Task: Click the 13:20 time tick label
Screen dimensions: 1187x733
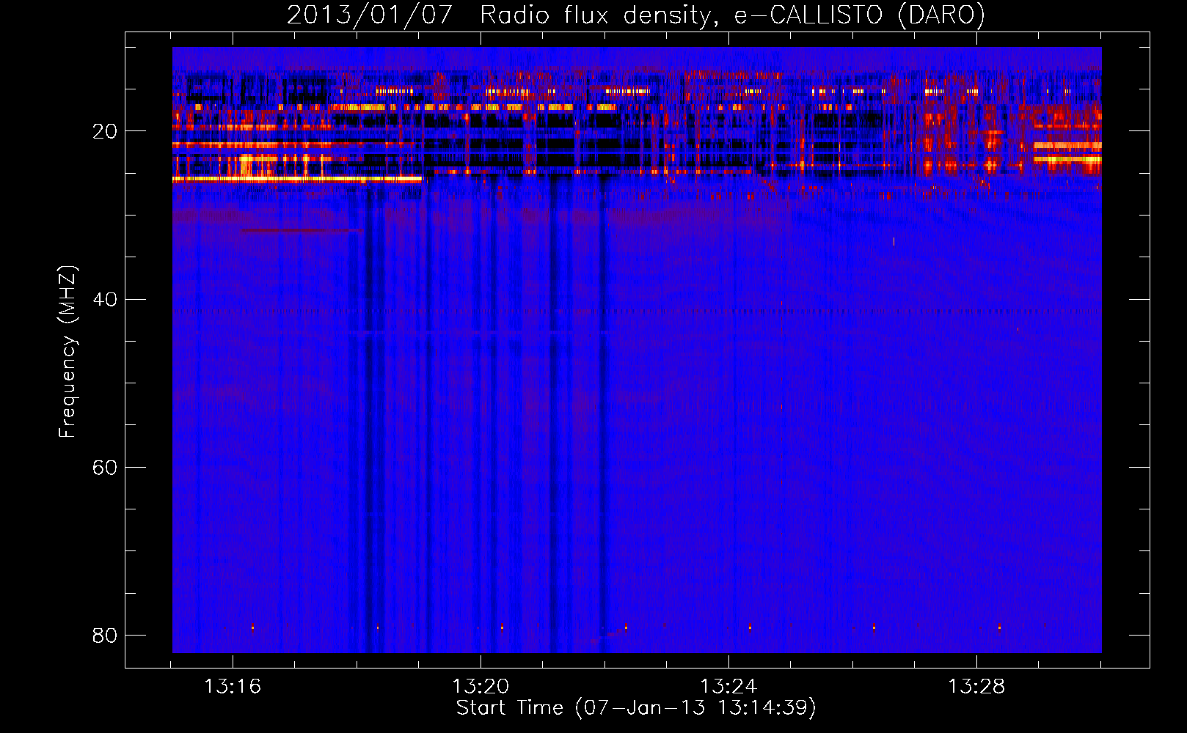Action: click(x=481, y=687)
